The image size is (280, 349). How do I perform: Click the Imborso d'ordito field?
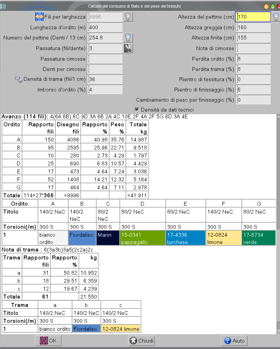(x=105, y=90)
